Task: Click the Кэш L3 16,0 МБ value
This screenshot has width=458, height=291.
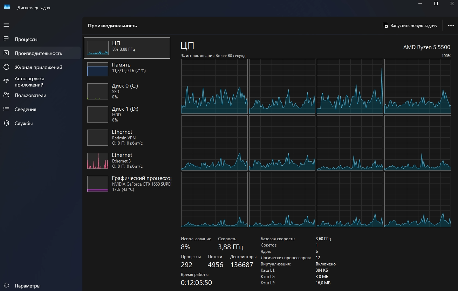Action: click(323, 283)
